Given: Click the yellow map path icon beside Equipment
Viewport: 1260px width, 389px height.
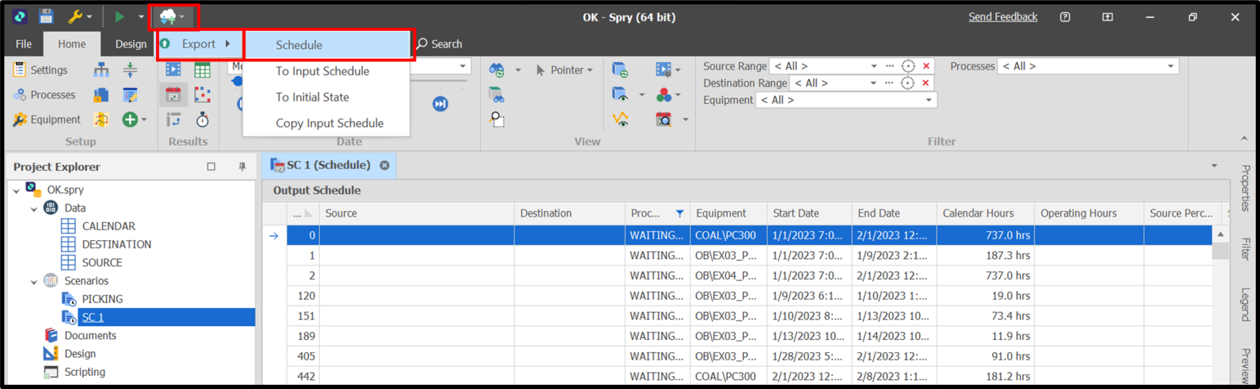Looking at the screenshot, I should 101,119.
